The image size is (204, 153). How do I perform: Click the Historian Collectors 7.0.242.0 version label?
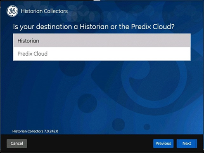tap(35, 131)
